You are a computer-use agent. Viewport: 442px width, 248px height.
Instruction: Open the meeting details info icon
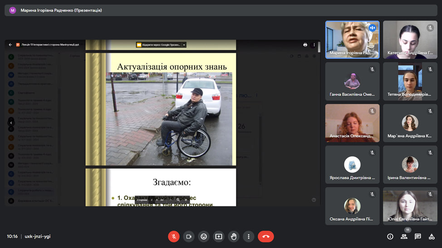[390, 236]
